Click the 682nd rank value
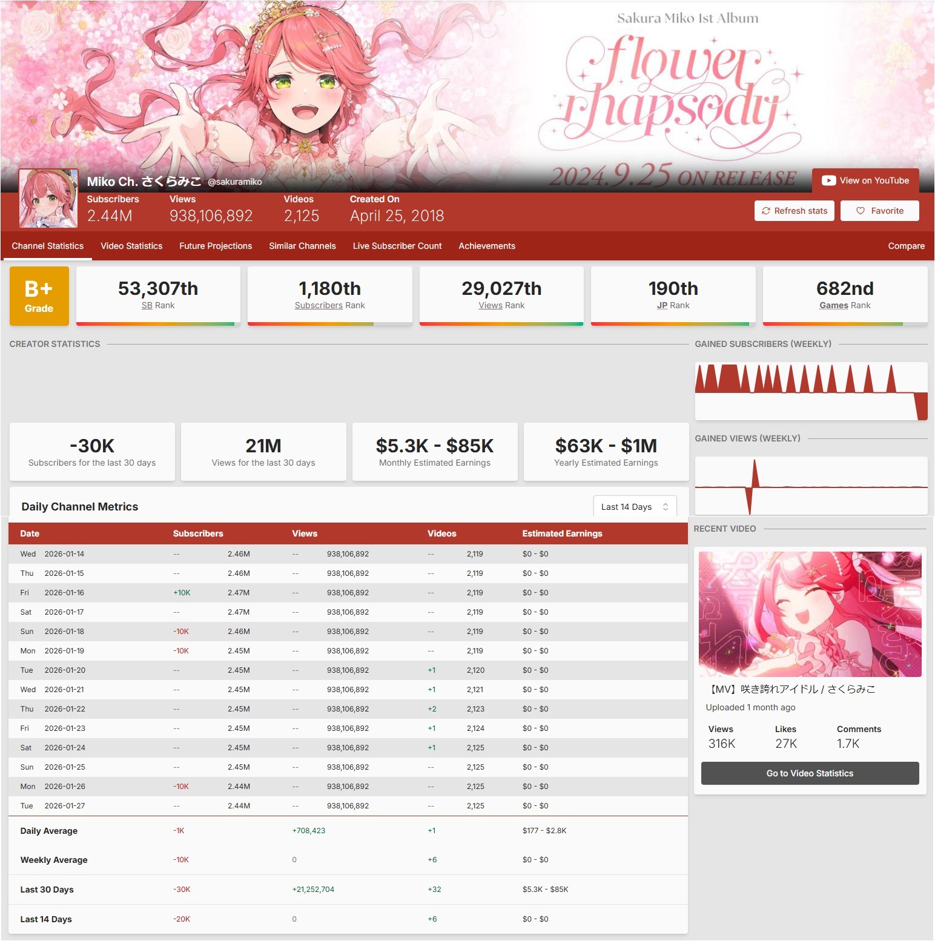The image size is (935, 941). (845, 288)
